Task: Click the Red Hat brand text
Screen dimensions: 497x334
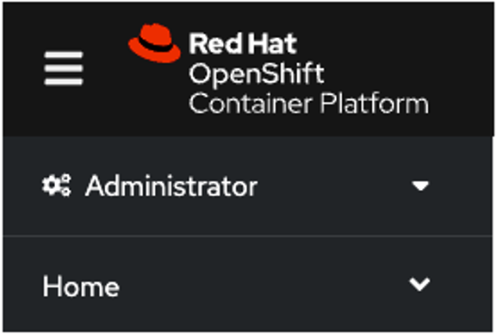Action: (x=243, y=43)
